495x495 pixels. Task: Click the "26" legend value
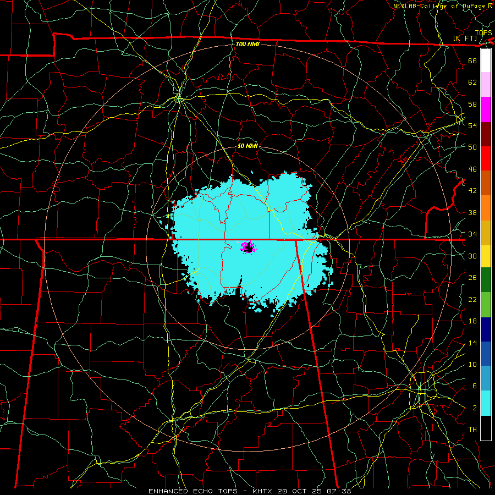pyautogui.click(x=472, y=278)
